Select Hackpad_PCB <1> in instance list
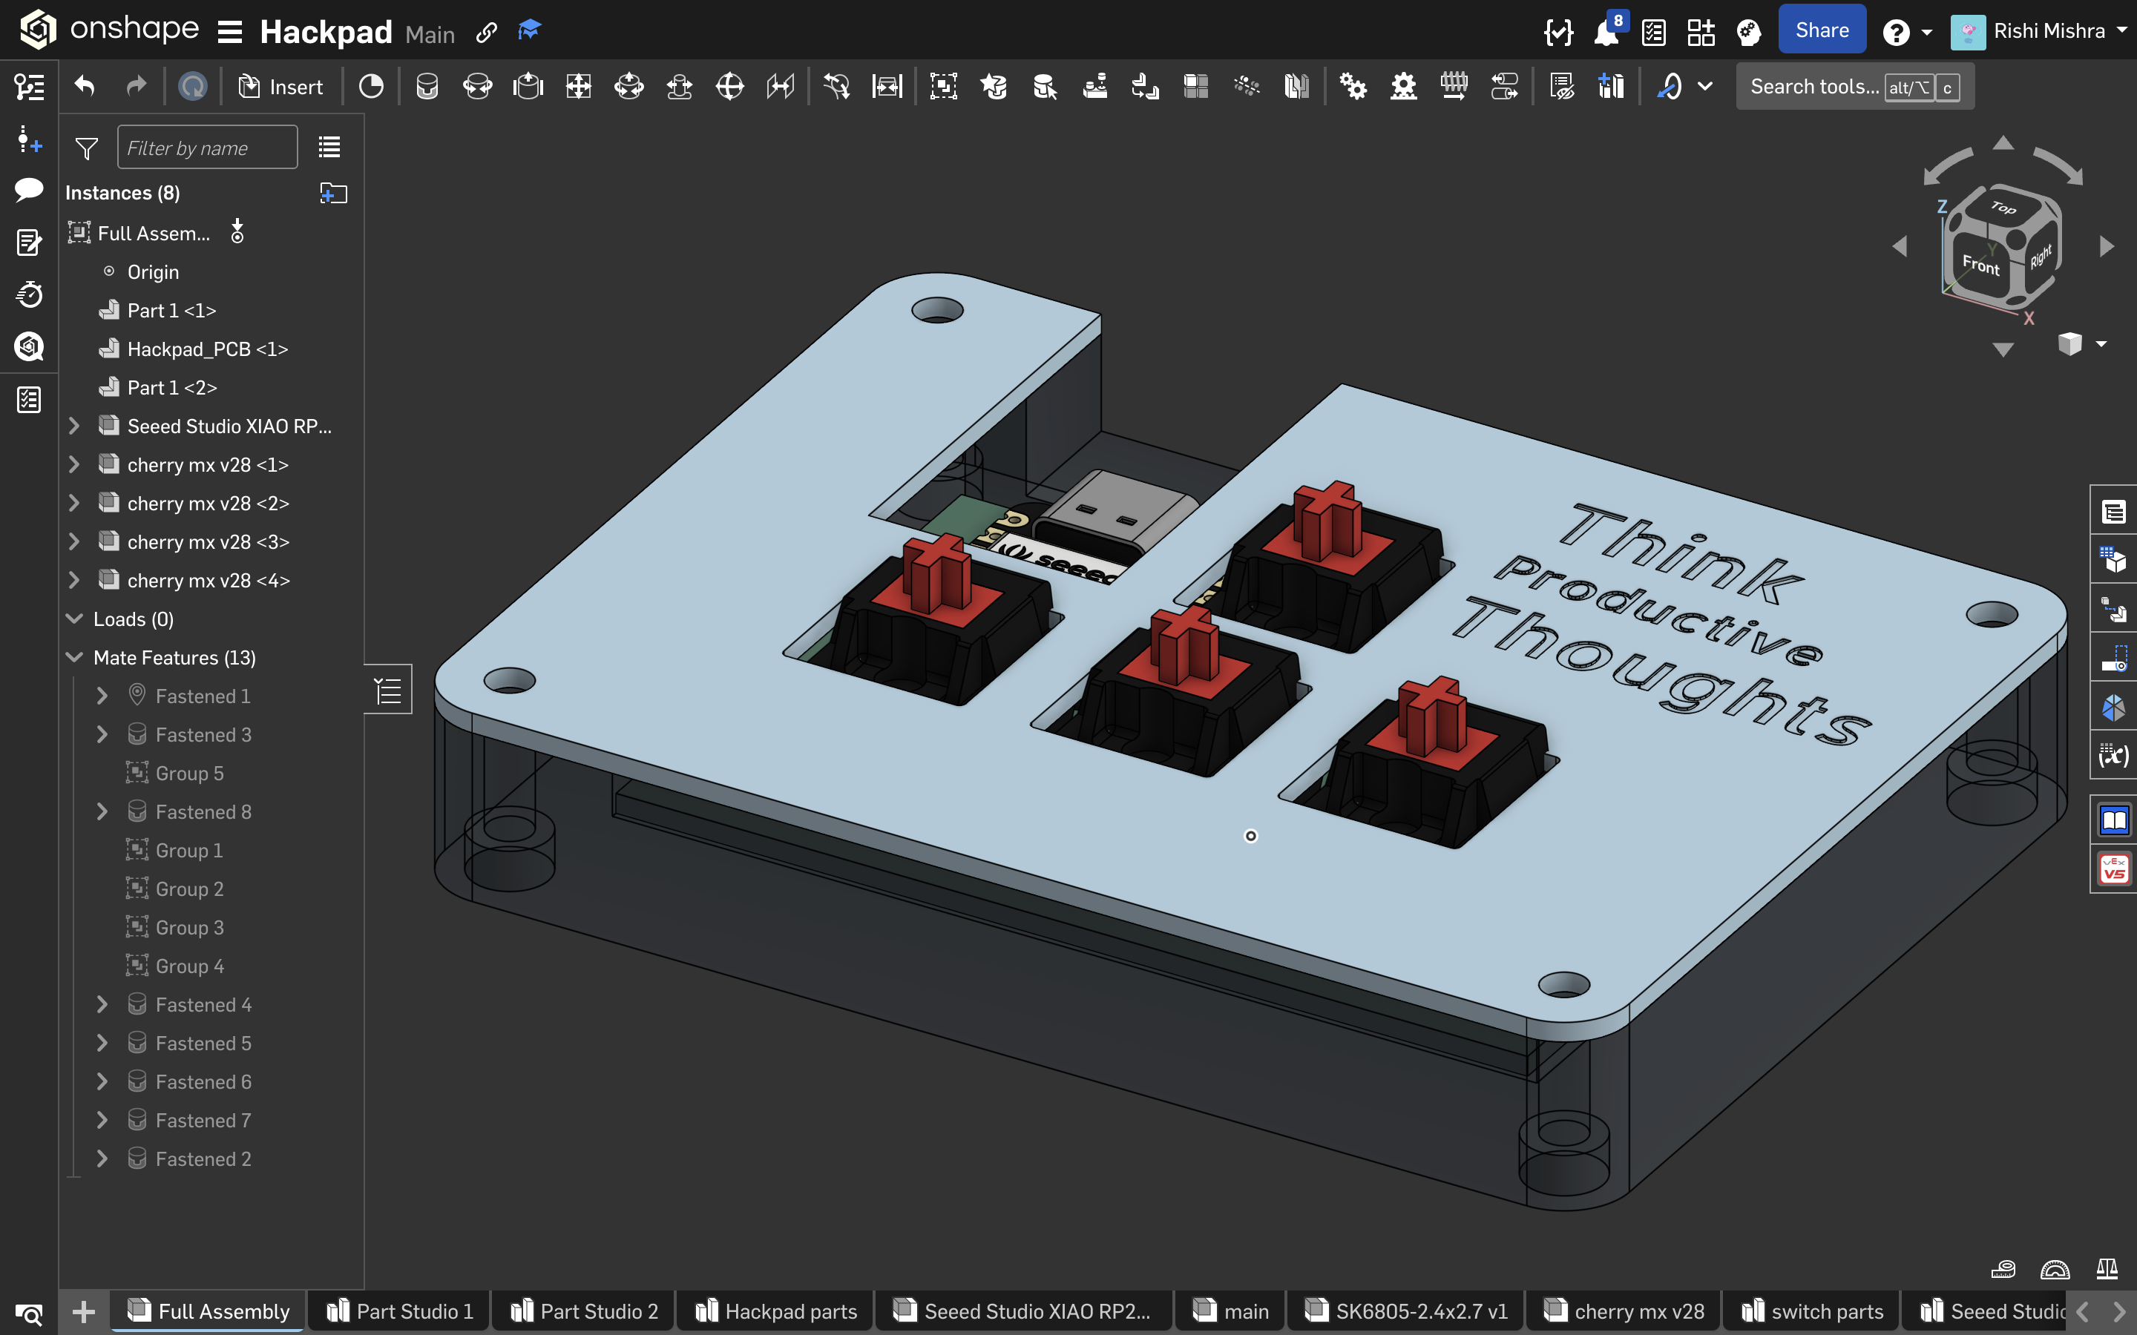This screenshot has width=2137, height=1335. pos(208,349)
